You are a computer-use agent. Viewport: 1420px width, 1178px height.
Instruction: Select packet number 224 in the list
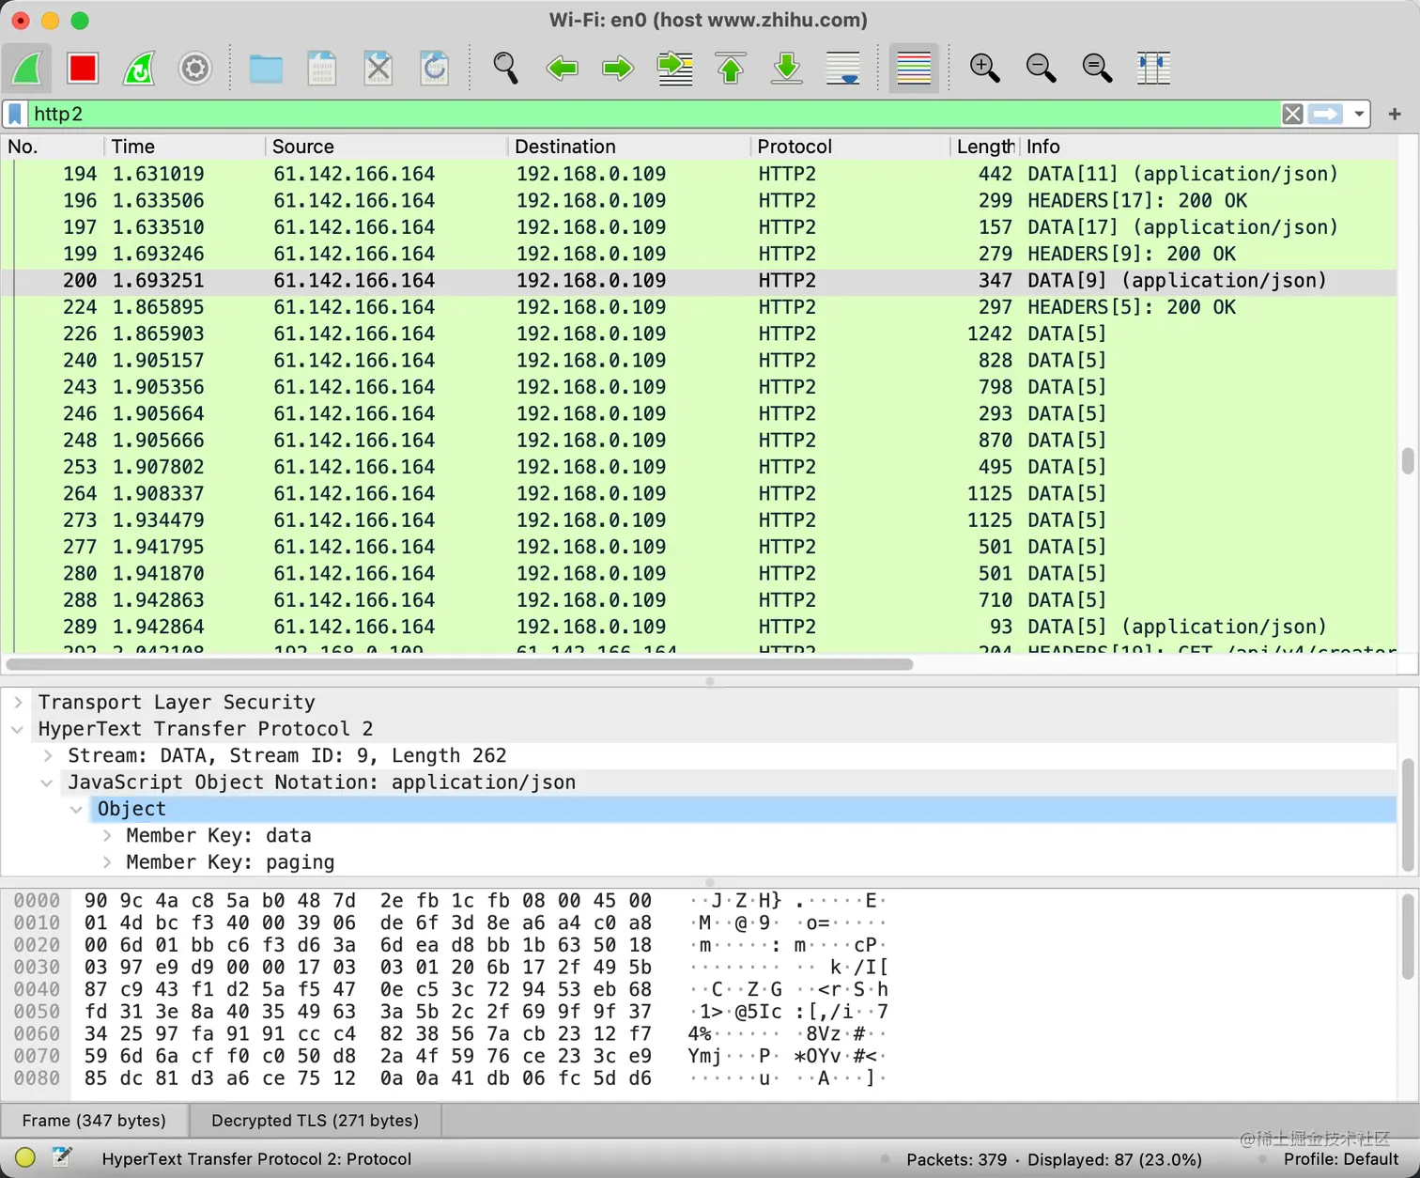376,307
